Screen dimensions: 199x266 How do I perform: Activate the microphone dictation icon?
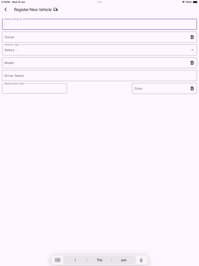click(141, 260)
